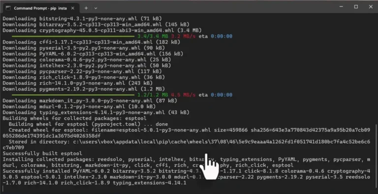Click the 'Downloading pycparser-2.22' line

pos(82,72)
